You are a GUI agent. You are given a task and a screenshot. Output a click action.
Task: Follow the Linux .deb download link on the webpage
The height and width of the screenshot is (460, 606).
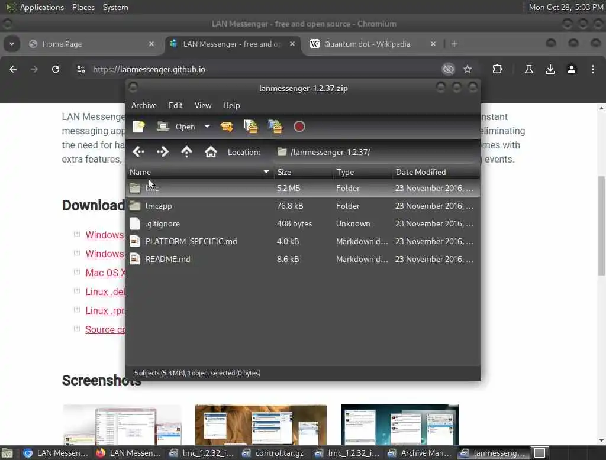[x=105, y=291]
